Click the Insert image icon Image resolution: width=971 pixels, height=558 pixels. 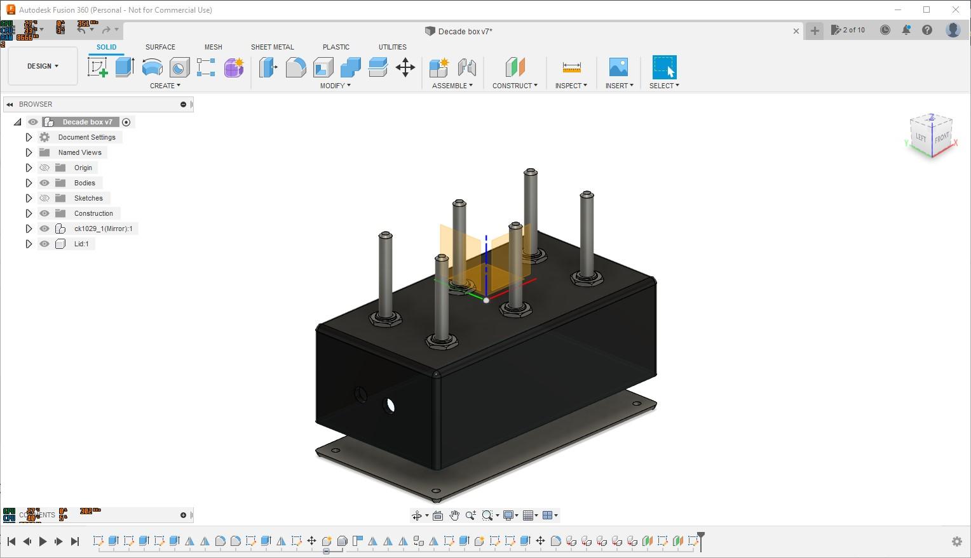point(618,67)
